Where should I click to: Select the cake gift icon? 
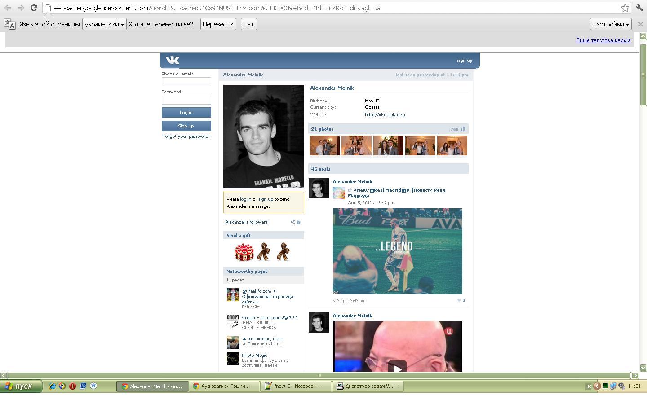coord(244,252)
